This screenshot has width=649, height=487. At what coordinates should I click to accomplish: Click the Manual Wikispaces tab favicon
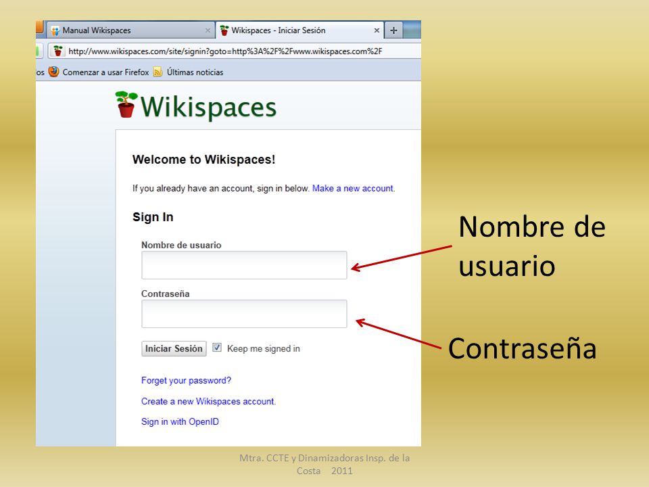point(55,30)
